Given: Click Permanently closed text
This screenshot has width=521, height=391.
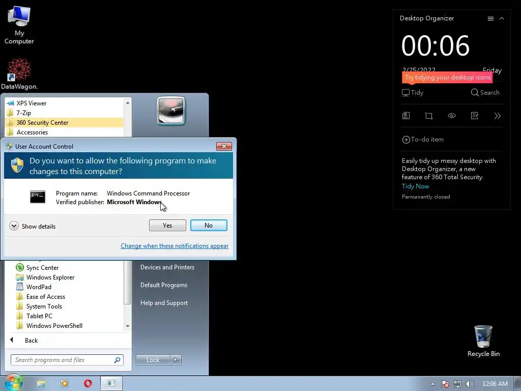Looking at the screenshot, I should coord(426,197).
